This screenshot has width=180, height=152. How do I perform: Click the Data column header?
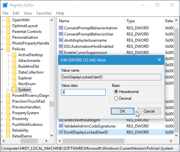point(169,21)
